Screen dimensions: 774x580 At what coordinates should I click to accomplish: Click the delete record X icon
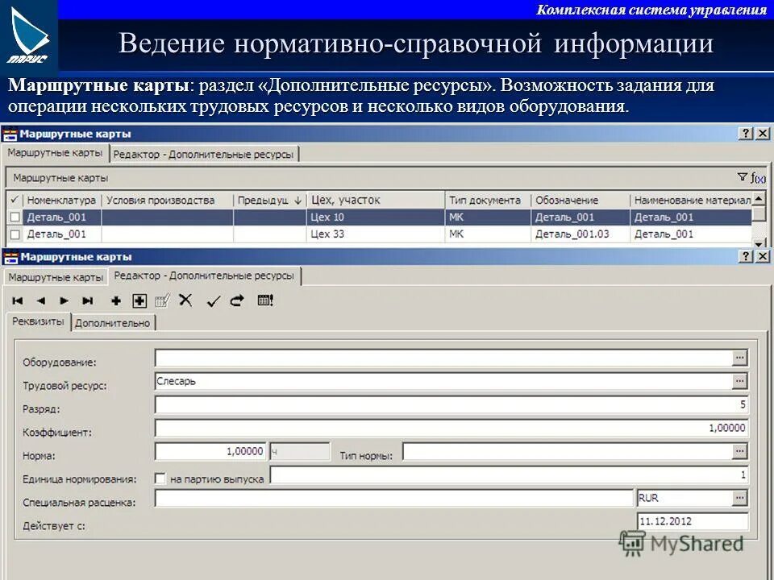pyautogui.click(x=186, y=301)
